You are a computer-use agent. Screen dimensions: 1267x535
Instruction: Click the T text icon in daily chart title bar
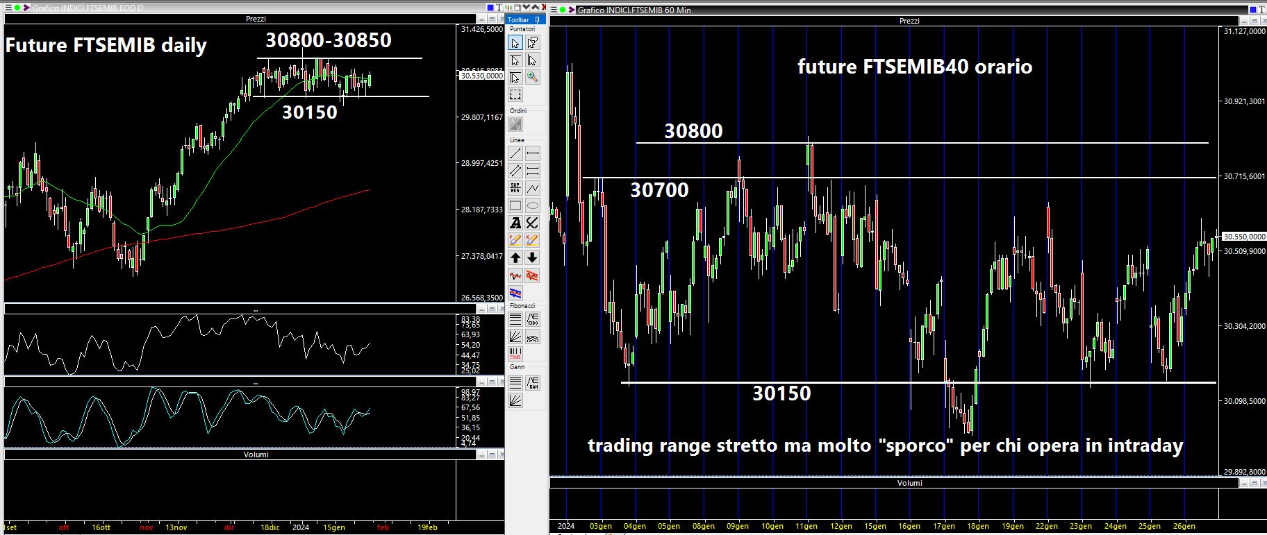click(x=499, y=8)
